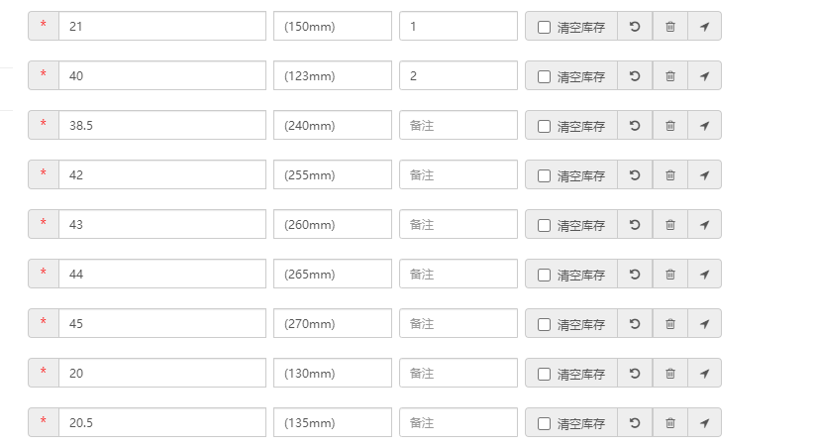Click the size field containing 43
Screen dimensions: 816x447
[161, 225]
